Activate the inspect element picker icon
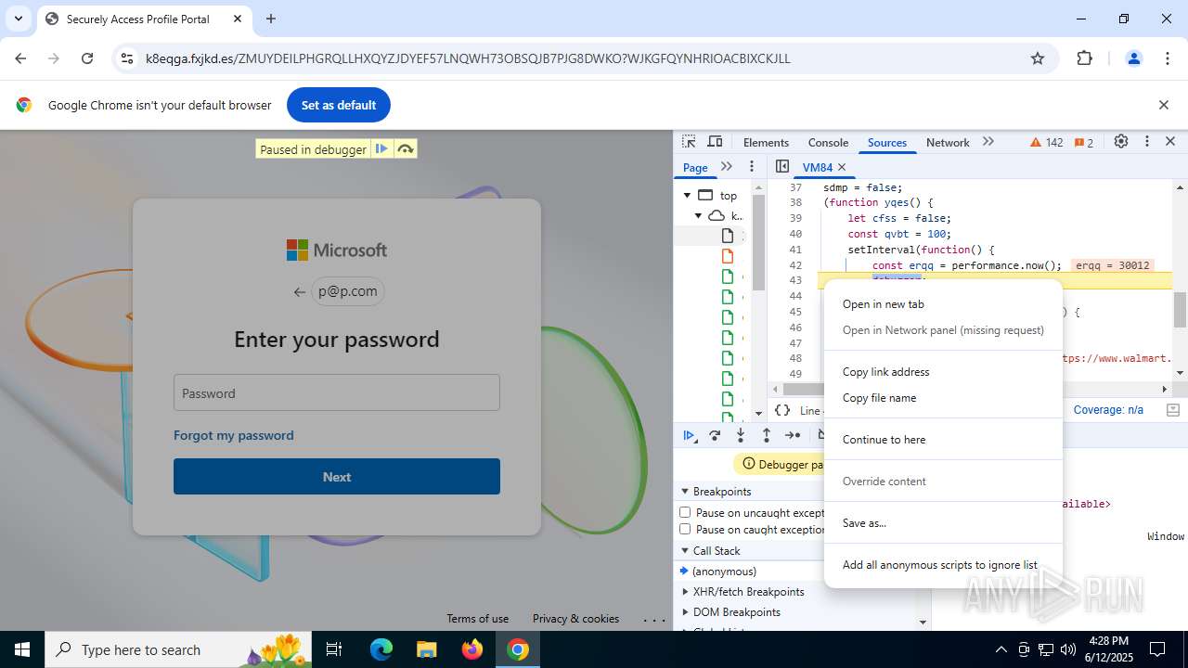Viewport: 1188px width, 668px height. pos(689,142)
